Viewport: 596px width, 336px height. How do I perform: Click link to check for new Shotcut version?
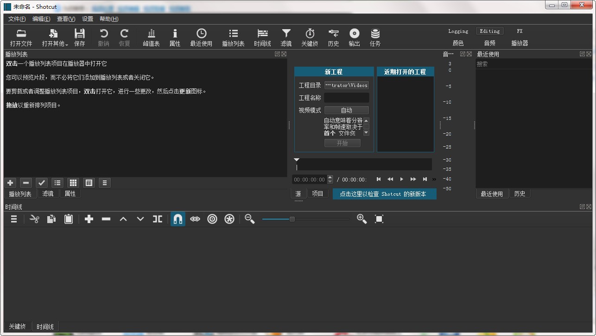click(x=384, y=194)
